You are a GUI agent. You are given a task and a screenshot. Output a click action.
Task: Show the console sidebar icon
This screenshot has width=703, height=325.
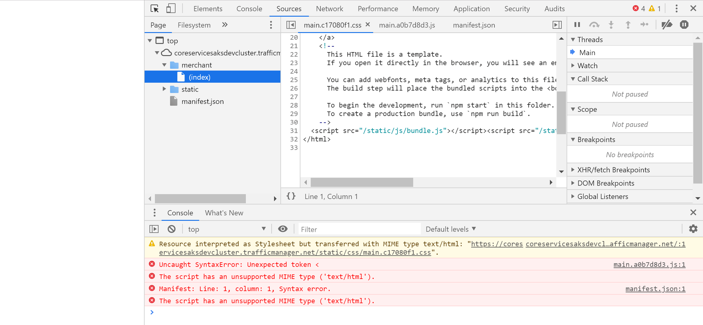154,229
